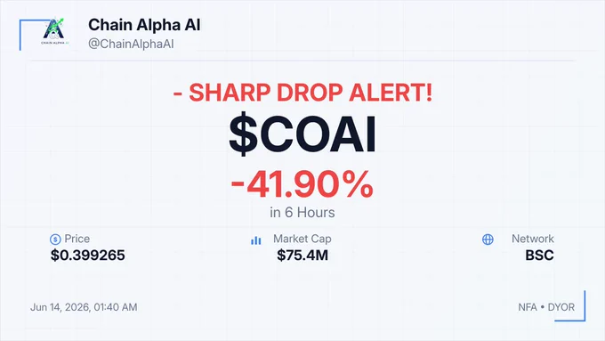
Task: Click the Network label text
Action: (532, 239)
